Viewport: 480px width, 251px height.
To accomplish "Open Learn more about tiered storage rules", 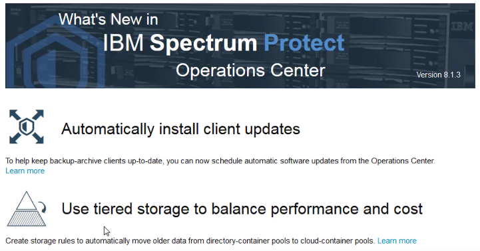I will click(x=397, y=241).
